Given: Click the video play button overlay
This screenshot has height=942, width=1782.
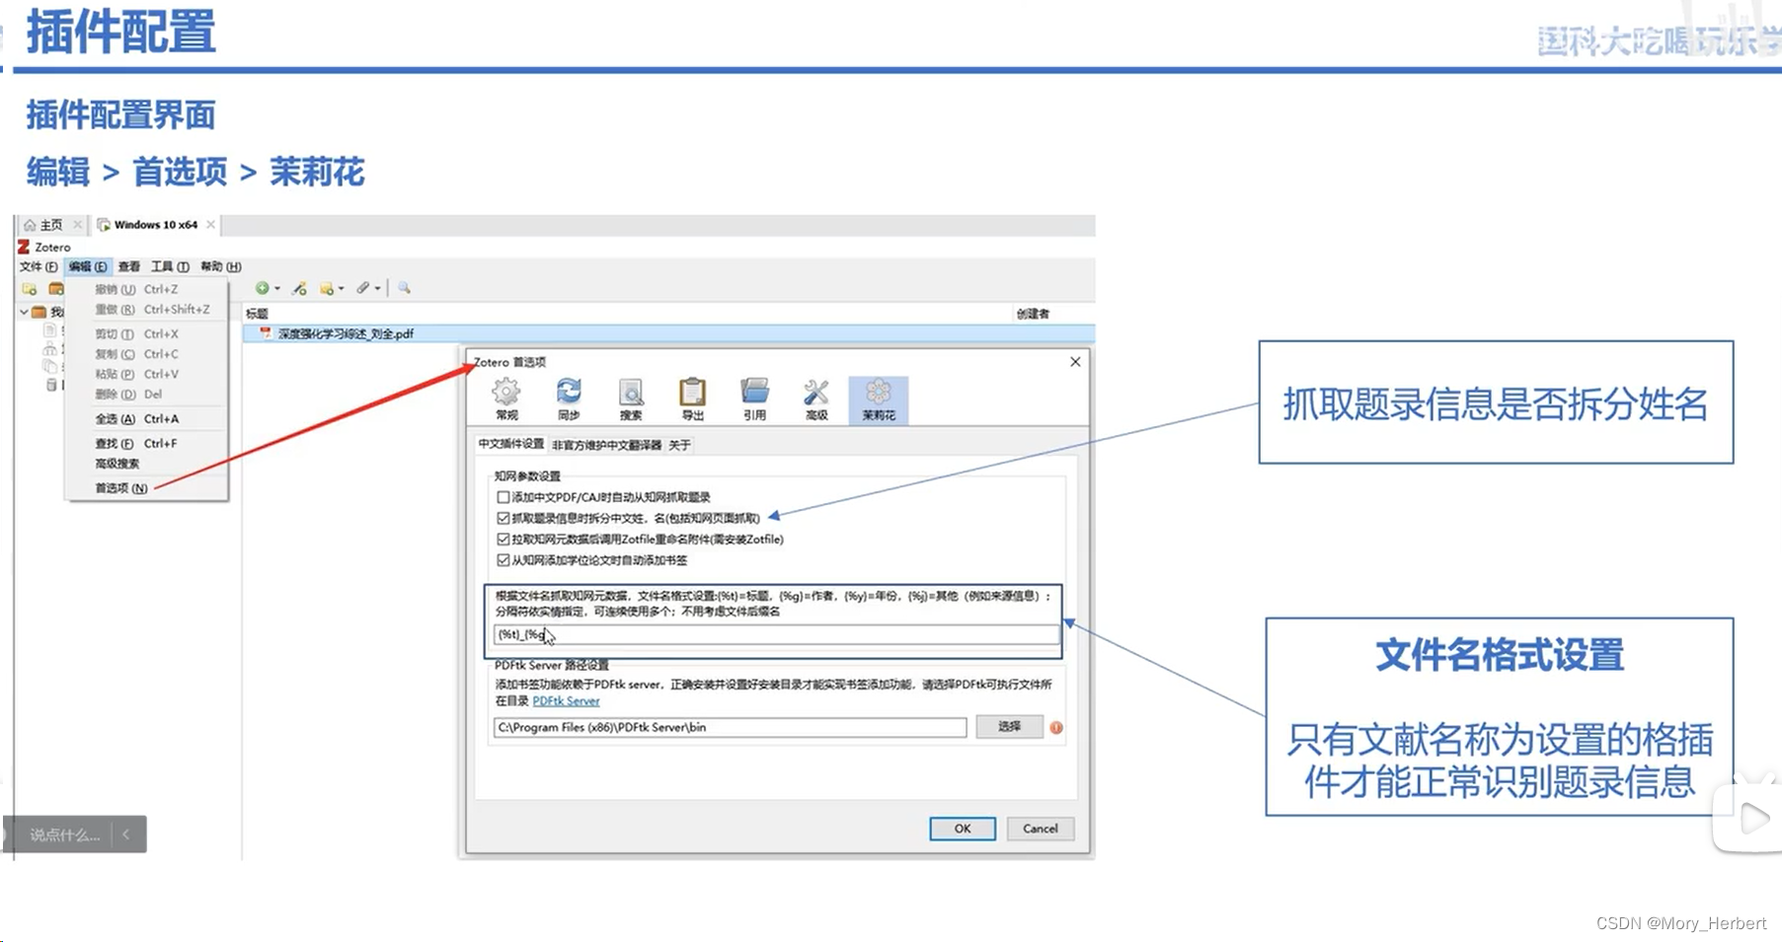Looking at the screenshot, I should pos(1752,818).
